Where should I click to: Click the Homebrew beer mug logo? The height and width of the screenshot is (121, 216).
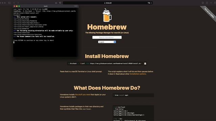point(107,15)
